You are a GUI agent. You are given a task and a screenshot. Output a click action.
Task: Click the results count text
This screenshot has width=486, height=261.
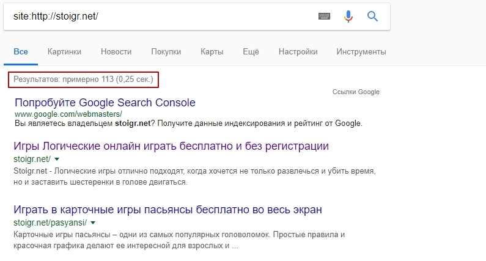pyautogui.click(x=83, y=79)
